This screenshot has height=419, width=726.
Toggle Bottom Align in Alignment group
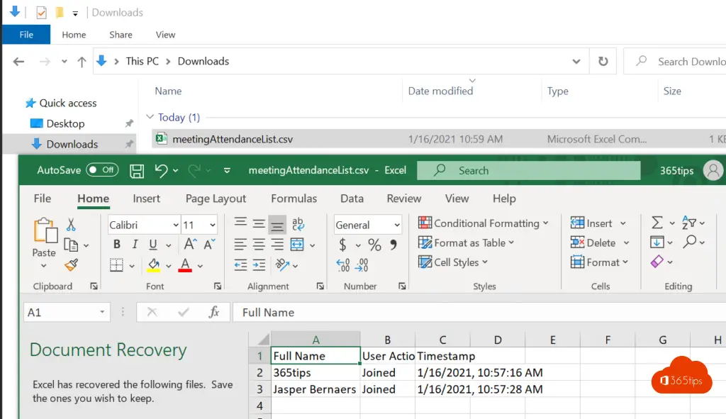pos(277,225)
